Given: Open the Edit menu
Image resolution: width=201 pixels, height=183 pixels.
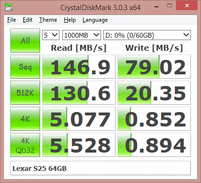Looking at the screenshot, I should 28,20.
